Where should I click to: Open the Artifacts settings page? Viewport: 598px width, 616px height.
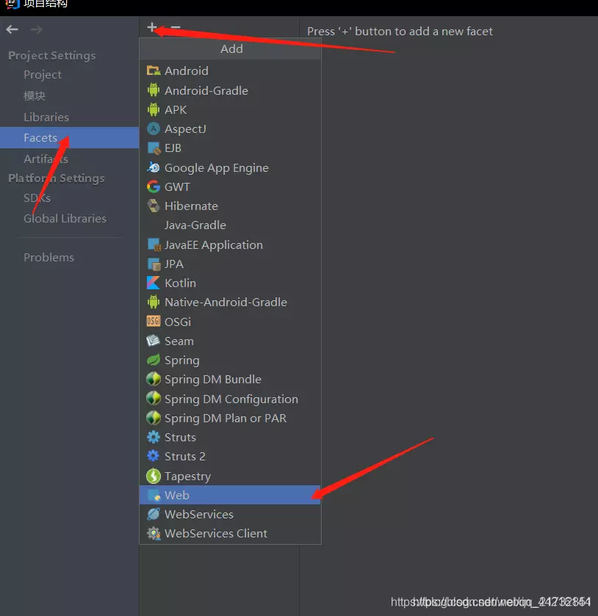tap(46, 159)
